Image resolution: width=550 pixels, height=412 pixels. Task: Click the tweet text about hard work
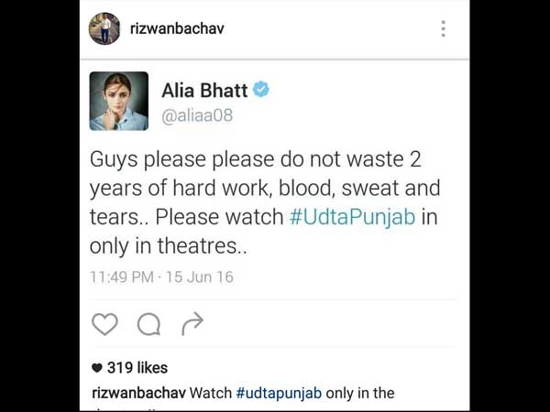coord(265,202)
